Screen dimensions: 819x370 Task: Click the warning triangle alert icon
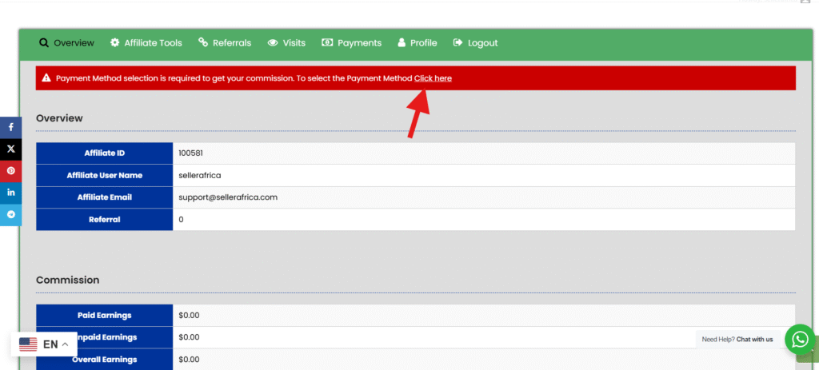[46, 78]
